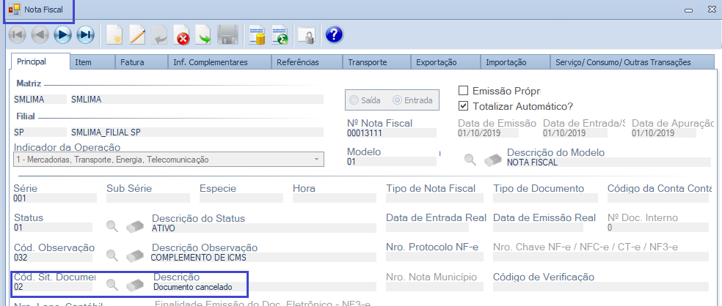722x306 pixels.
Task: Open the Transporte tab
Action: pos(376,62)
